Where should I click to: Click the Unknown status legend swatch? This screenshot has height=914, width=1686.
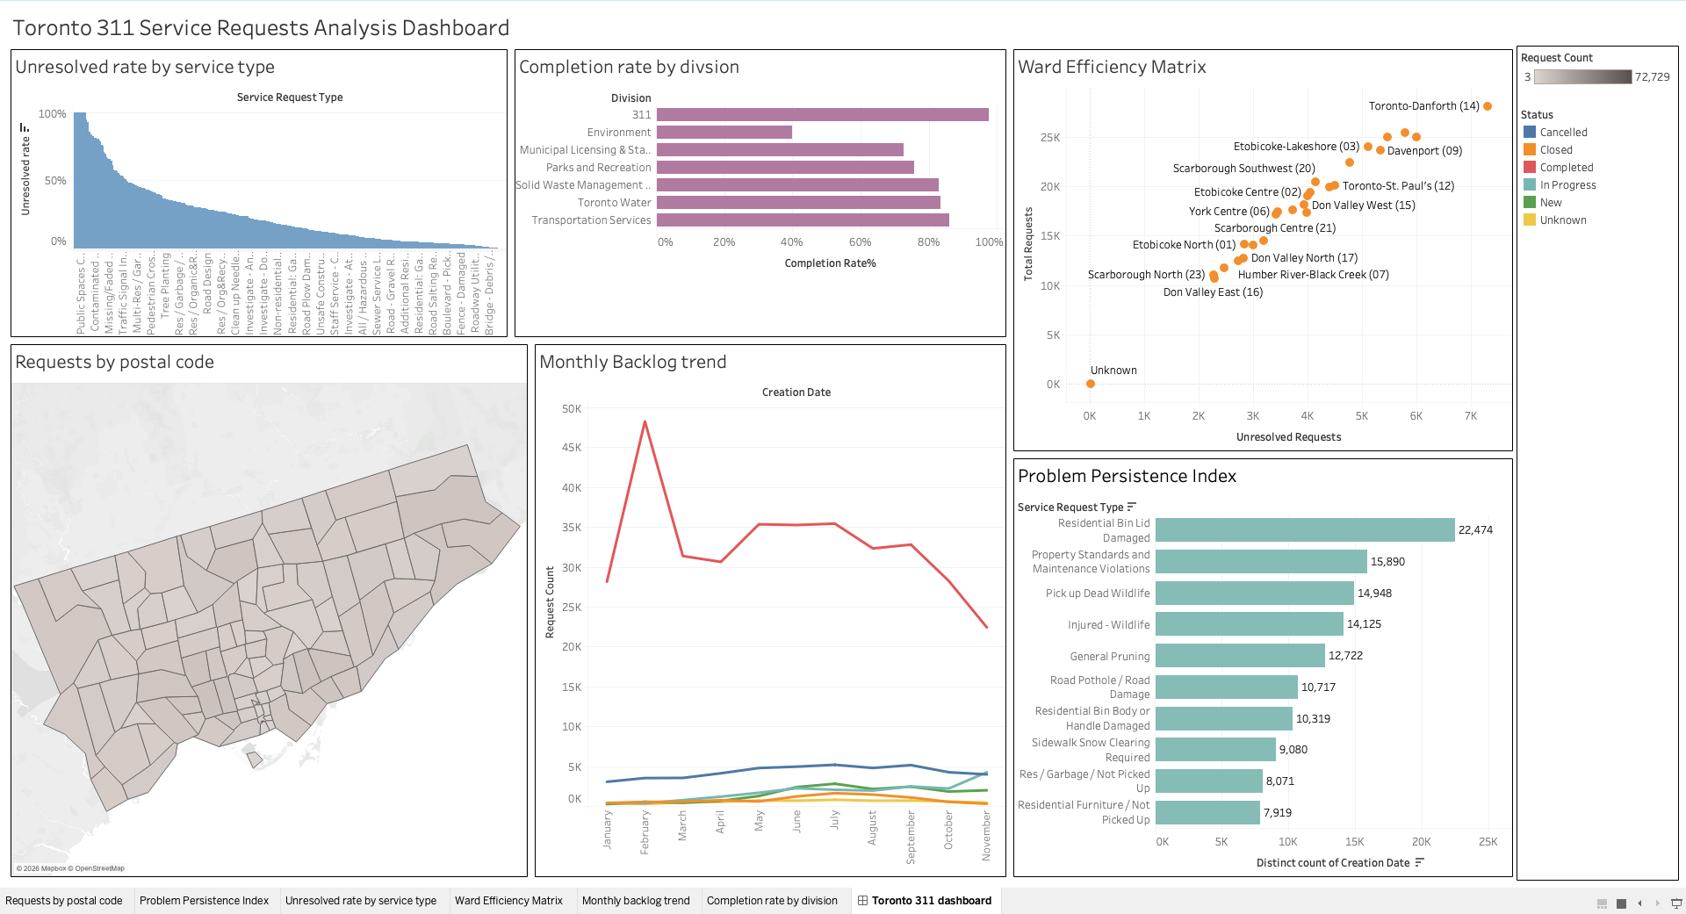(x=1530, y=220)
